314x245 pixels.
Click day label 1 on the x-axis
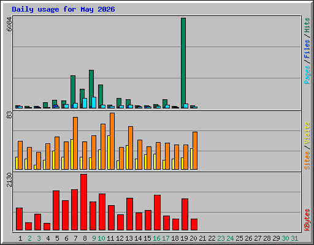click(20, 238)
